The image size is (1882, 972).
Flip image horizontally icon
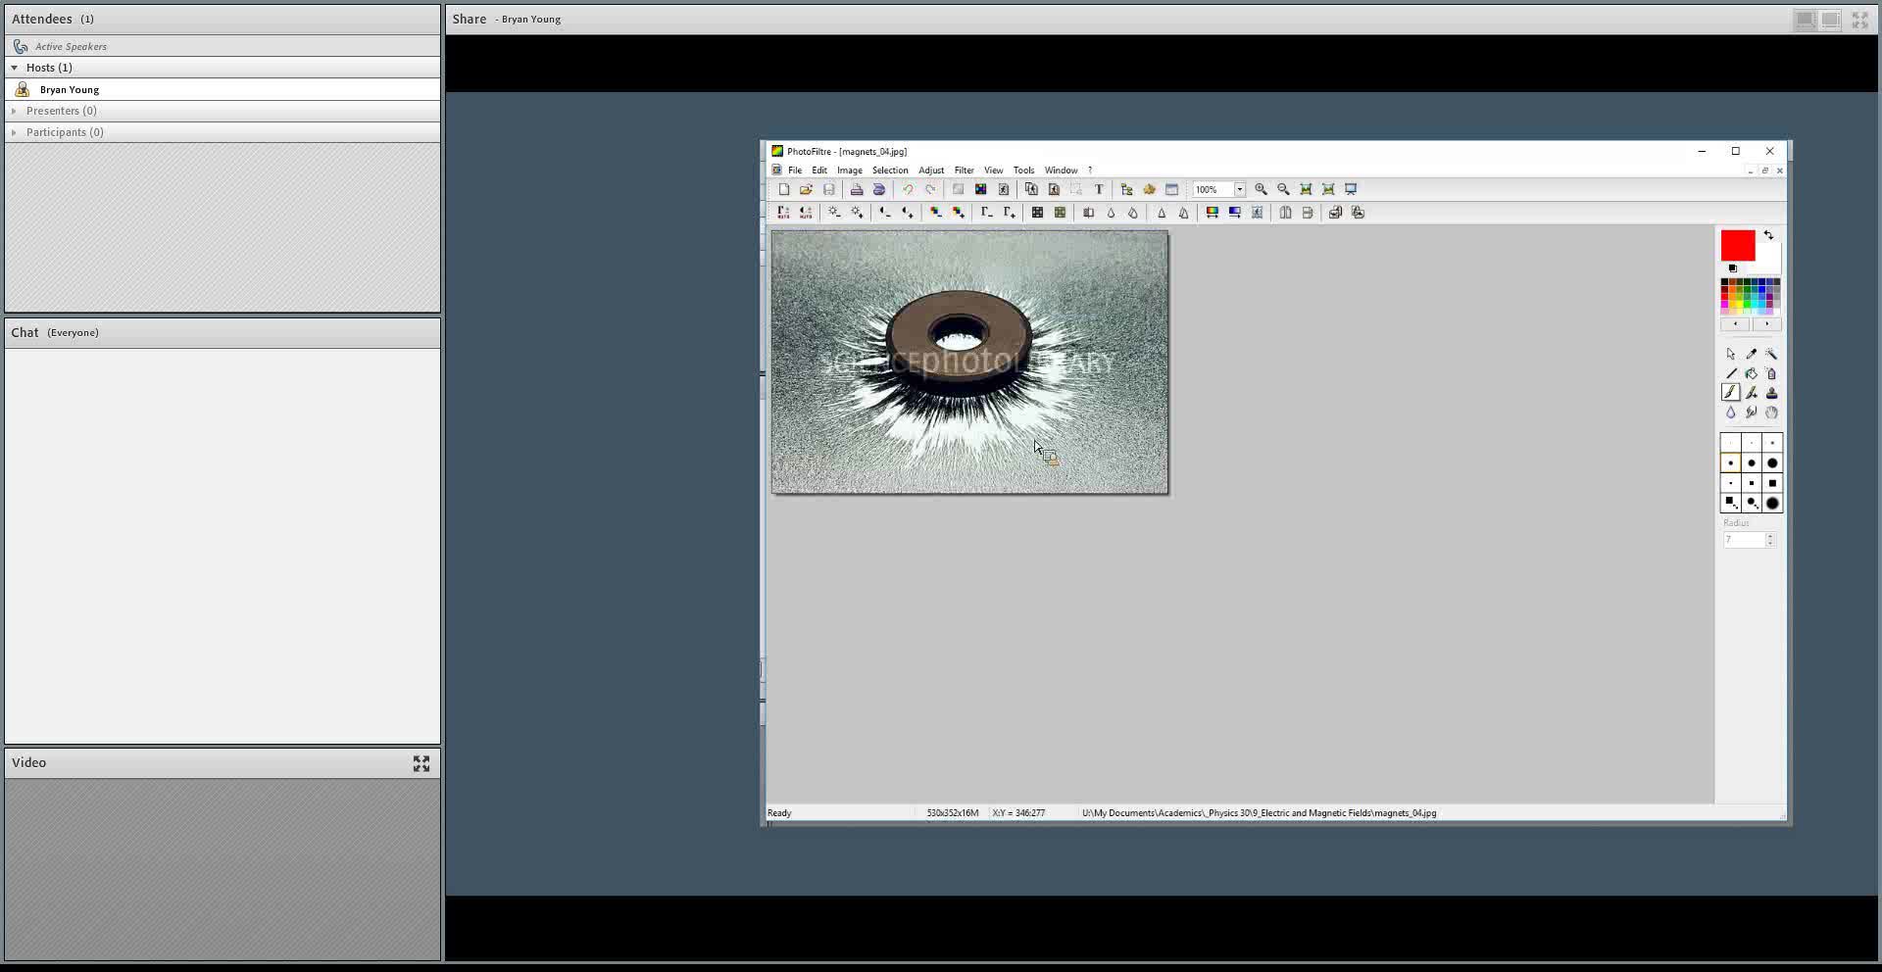point(1285,213)
